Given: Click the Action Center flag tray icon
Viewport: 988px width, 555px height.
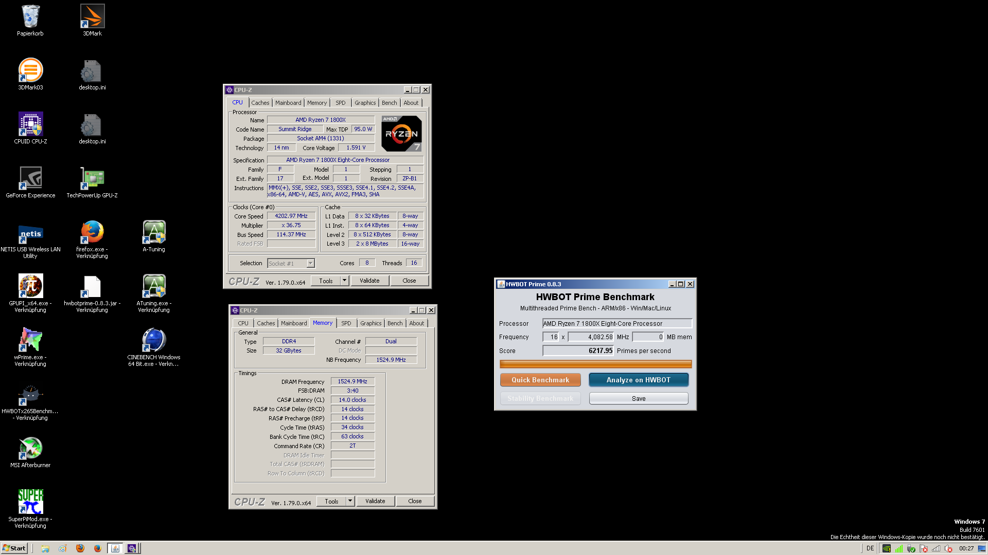Looking at the screenshot, I should pyautogui.click(x=924, y=548).
